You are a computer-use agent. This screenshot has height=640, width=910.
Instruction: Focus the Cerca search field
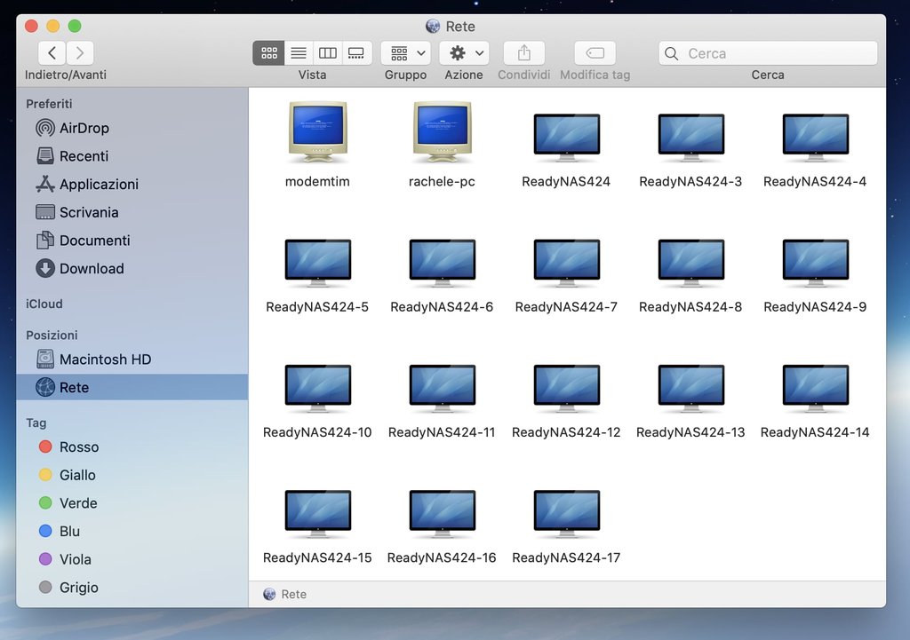tap(768, 53)
